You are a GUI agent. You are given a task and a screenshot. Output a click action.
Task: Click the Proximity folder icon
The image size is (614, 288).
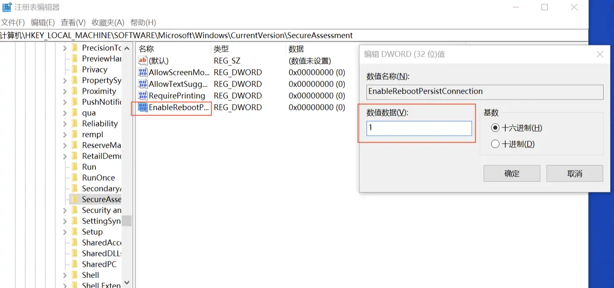tap(75, 91)
